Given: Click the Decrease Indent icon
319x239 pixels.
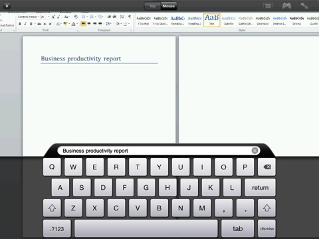Looking at the screenshot, I should tap(109, 17).
